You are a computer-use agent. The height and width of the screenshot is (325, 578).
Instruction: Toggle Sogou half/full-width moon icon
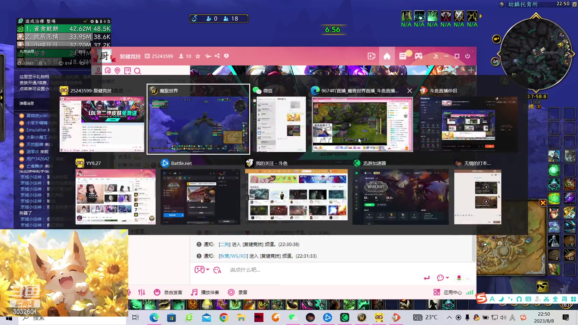[501, 299]
